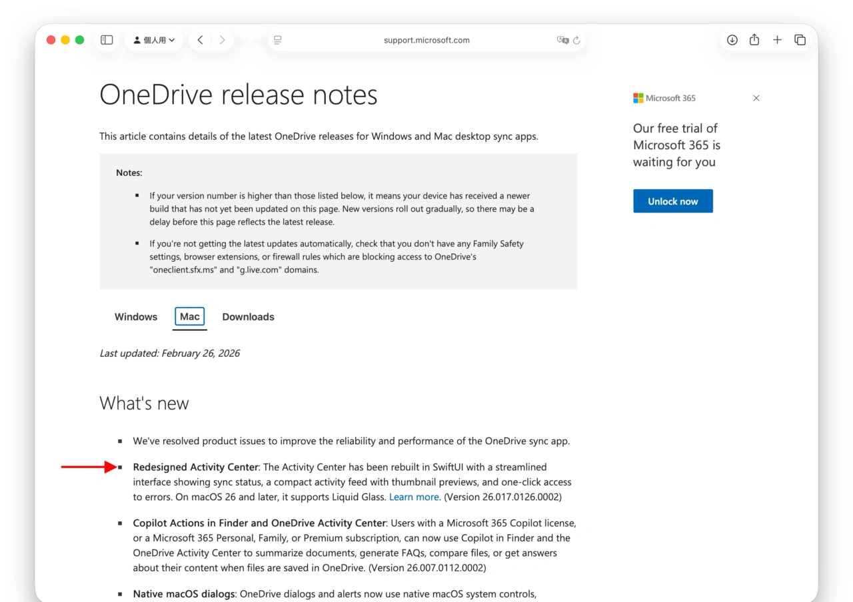Open a new tab with the plus icon
This screenshot has width=853, height=602.
pos(777,40)
